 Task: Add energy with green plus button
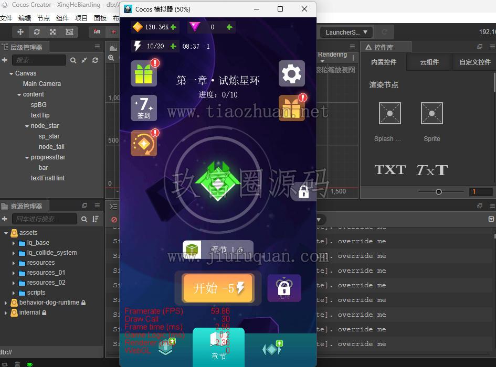(173, 47)
